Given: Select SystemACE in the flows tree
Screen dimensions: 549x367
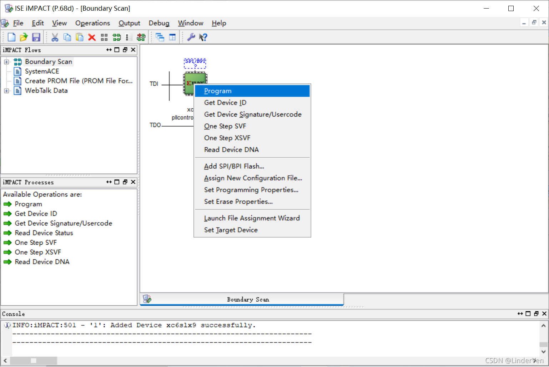Looking at the screenshot, I should pyautogui.click(x=42, y=71).
